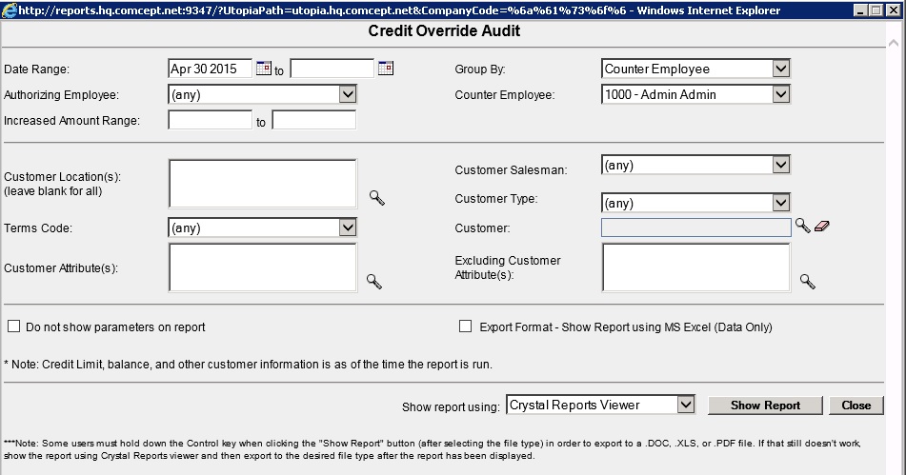Screen dimensions: 906x475
Task: Open the Customer Salesman dropdown
Action: 780,166
